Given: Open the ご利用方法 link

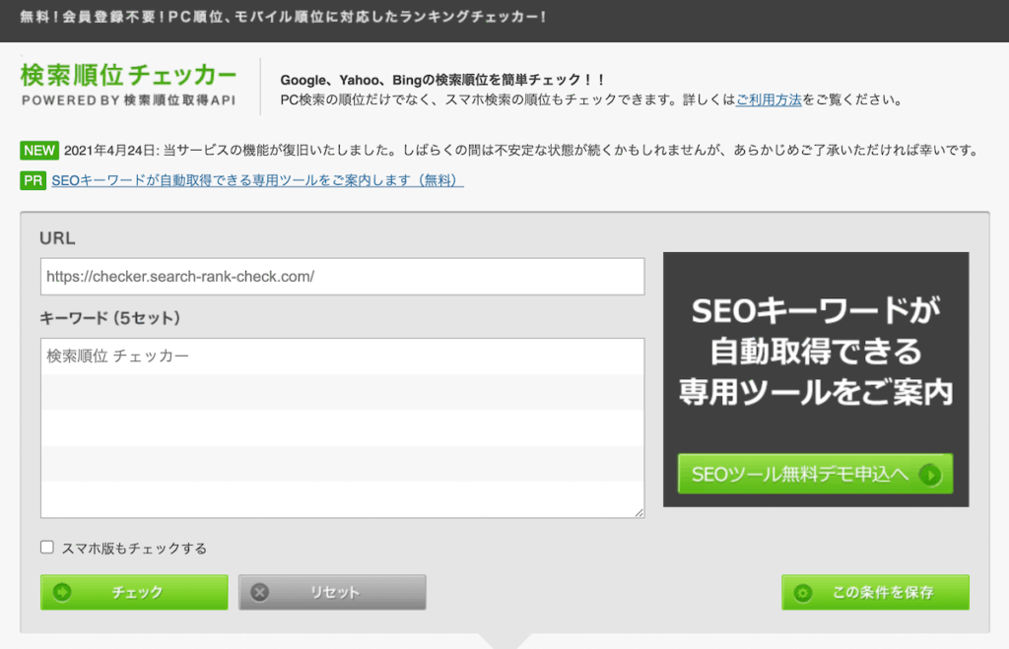Looking at the screenshot, I should coord(769,99).
